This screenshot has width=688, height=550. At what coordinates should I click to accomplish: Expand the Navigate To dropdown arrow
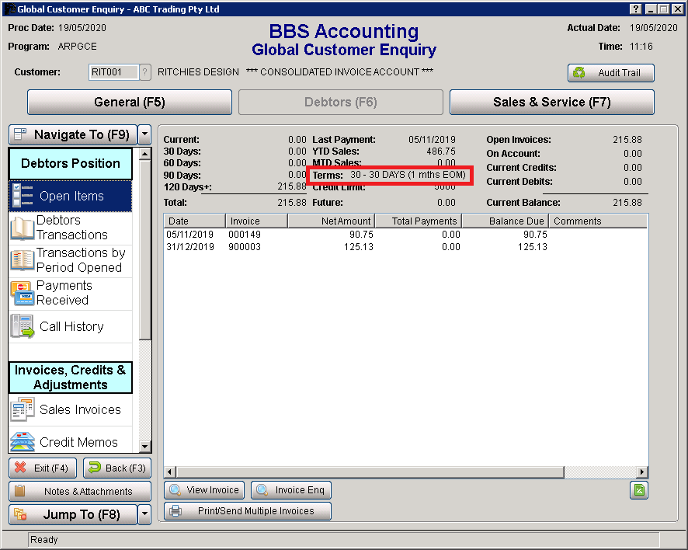(144, 134)
